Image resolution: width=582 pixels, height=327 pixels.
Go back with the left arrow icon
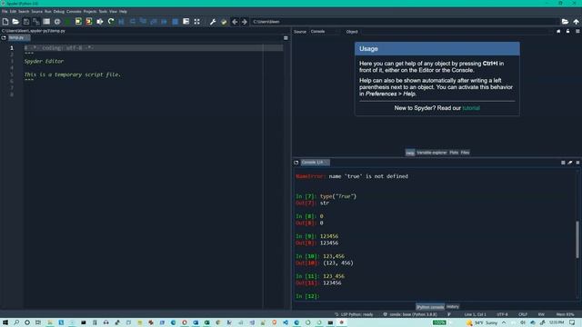[x=235, y=22]
